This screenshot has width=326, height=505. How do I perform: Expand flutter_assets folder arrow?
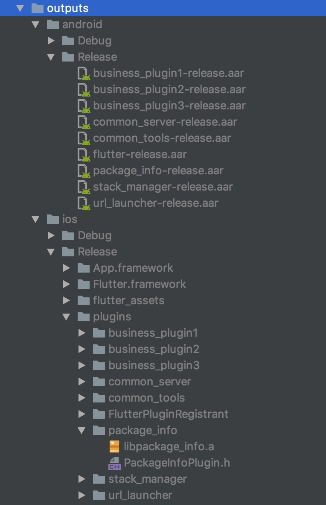click(x=66, y=300)
